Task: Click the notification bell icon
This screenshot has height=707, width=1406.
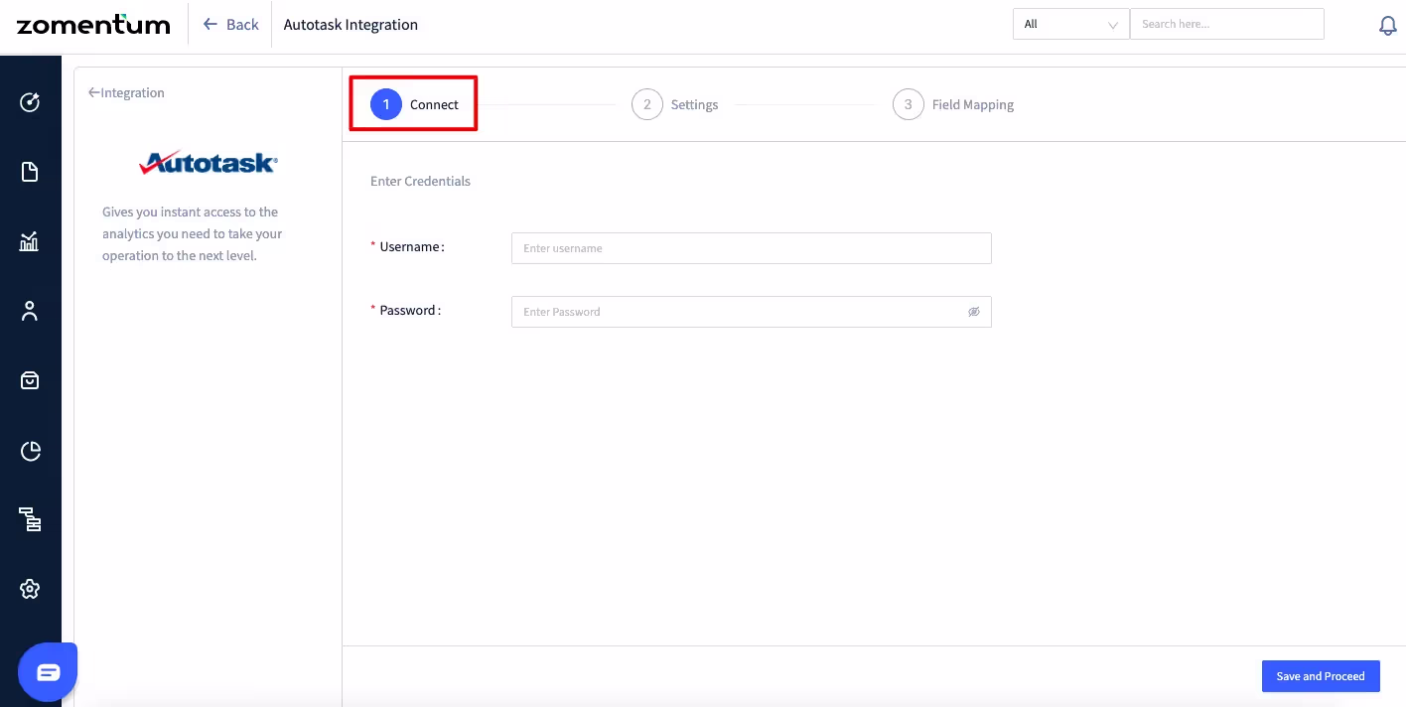Action: click(x=1388, y=25)
